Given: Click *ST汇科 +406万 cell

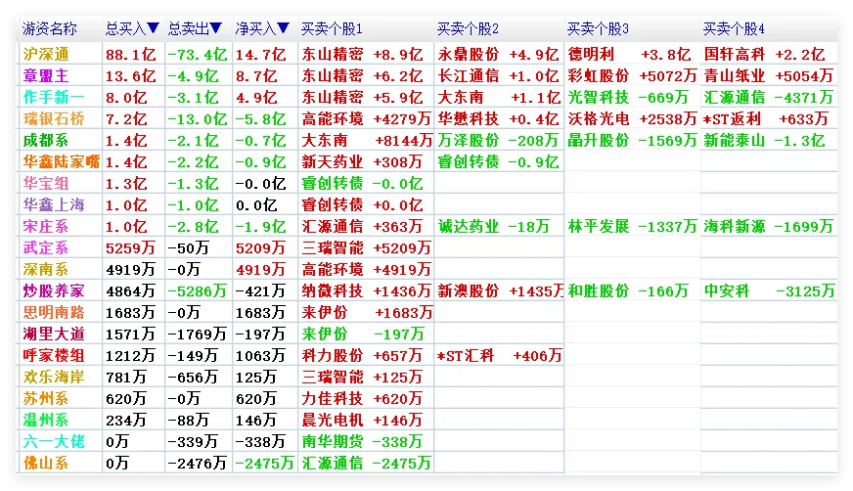Looking at the screenshot, I should click(500, 356).
